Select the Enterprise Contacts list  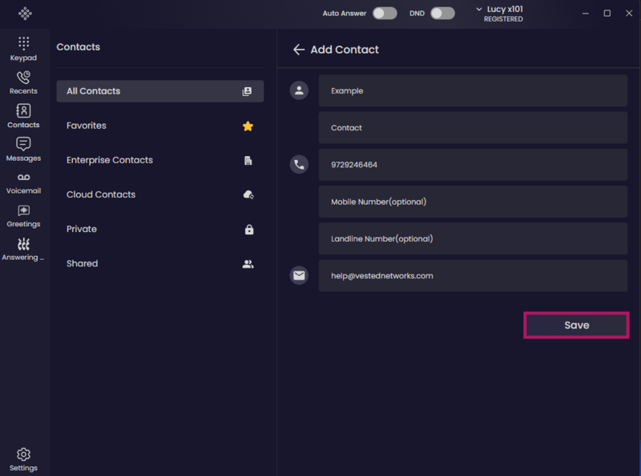point(160,160)
